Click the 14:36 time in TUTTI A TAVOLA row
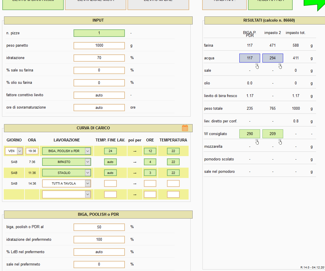 32,183
